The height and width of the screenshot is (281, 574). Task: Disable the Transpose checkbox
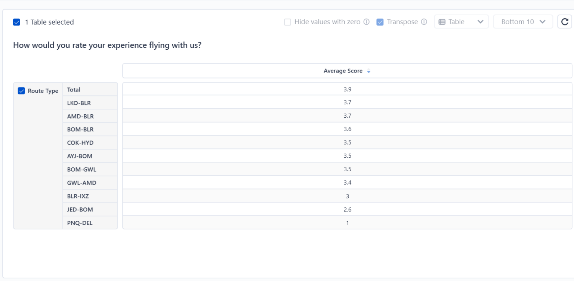380,22
